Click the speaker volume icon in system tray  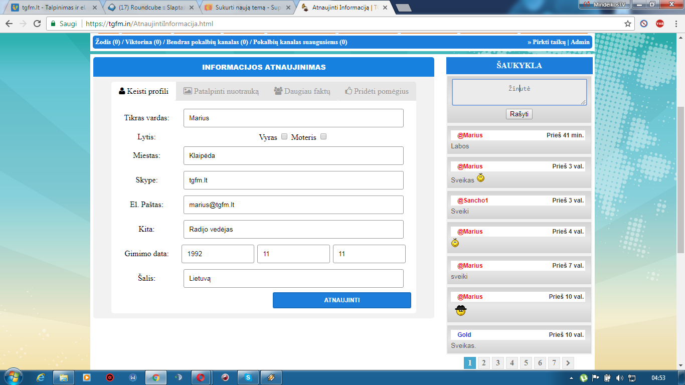click(619, 377)
